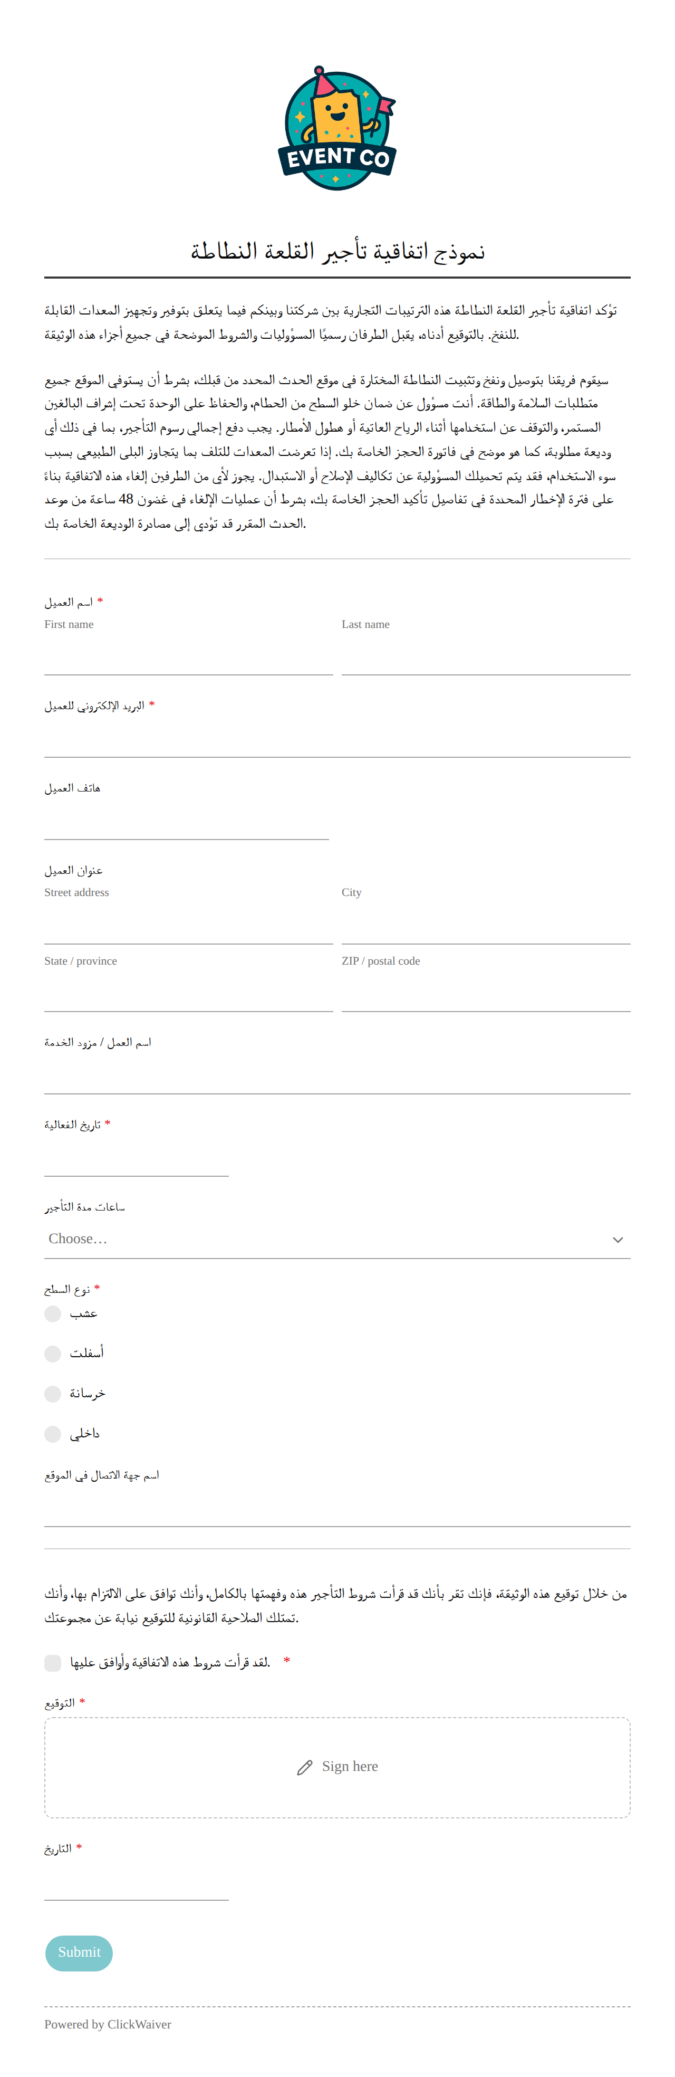675x2077 pixels.
Task: Click the customer email input field
Action: (336, 739)
